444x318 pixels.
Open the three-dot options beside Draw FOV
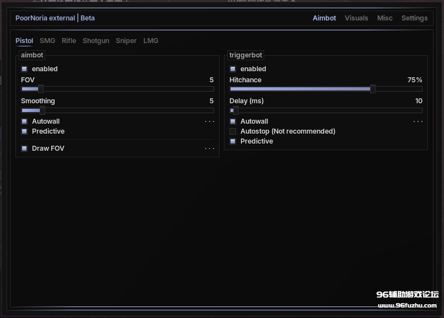click(210, 149)
